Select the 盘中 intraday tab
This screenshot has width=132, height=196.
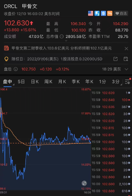pos(8,82)
